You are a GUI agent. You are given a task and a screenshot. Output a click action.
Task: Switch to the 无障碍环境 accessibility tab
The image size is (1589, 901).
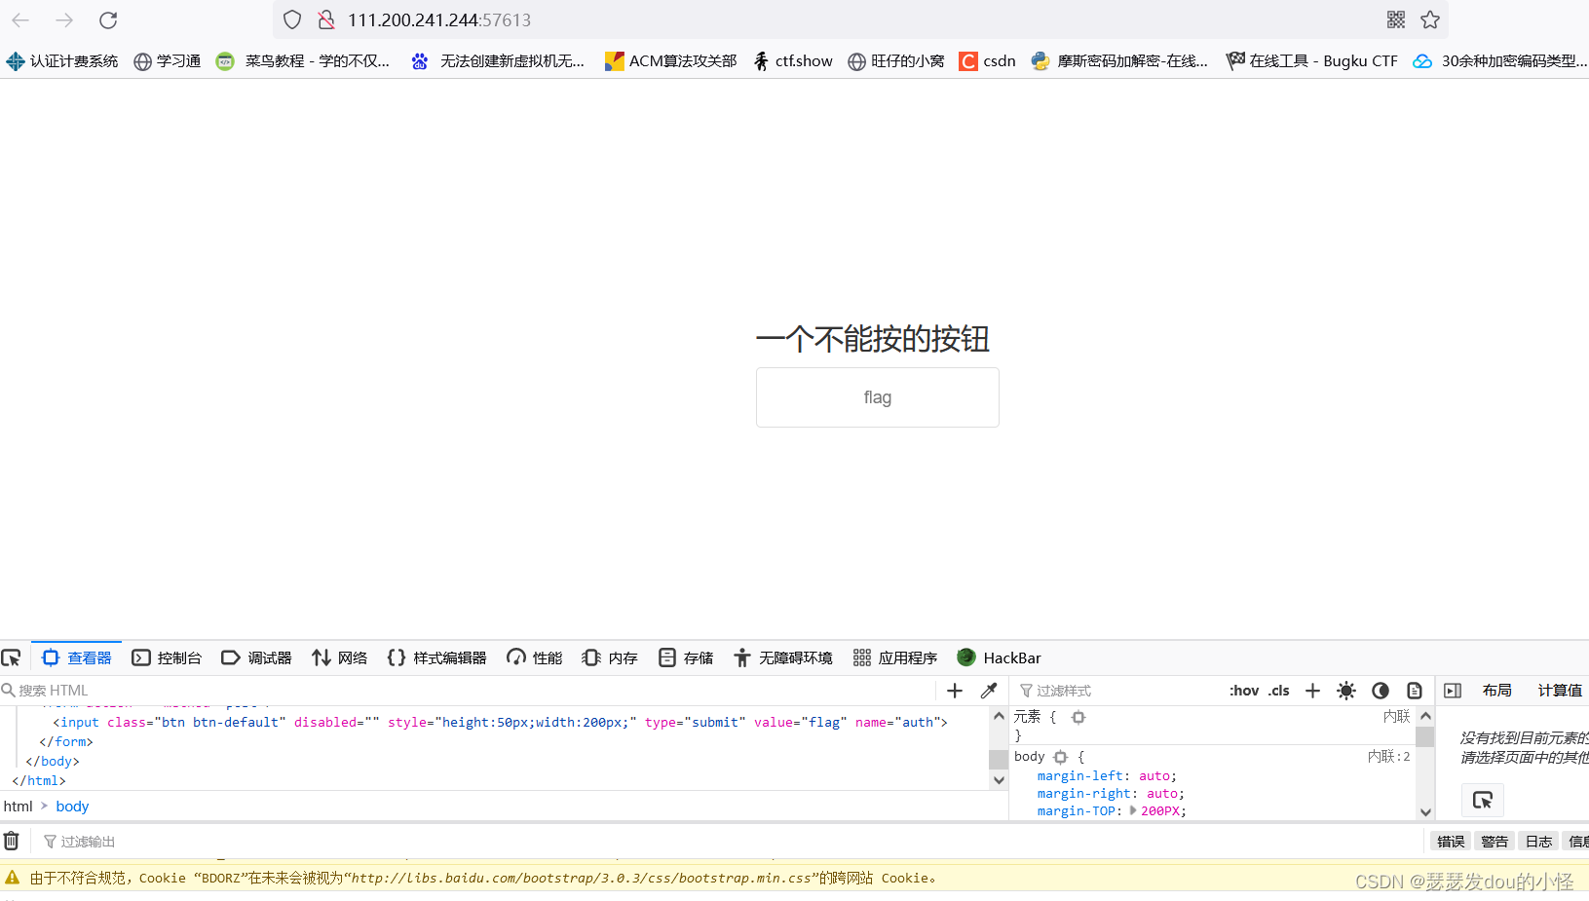pyautogui.click(x=783, y=657)
